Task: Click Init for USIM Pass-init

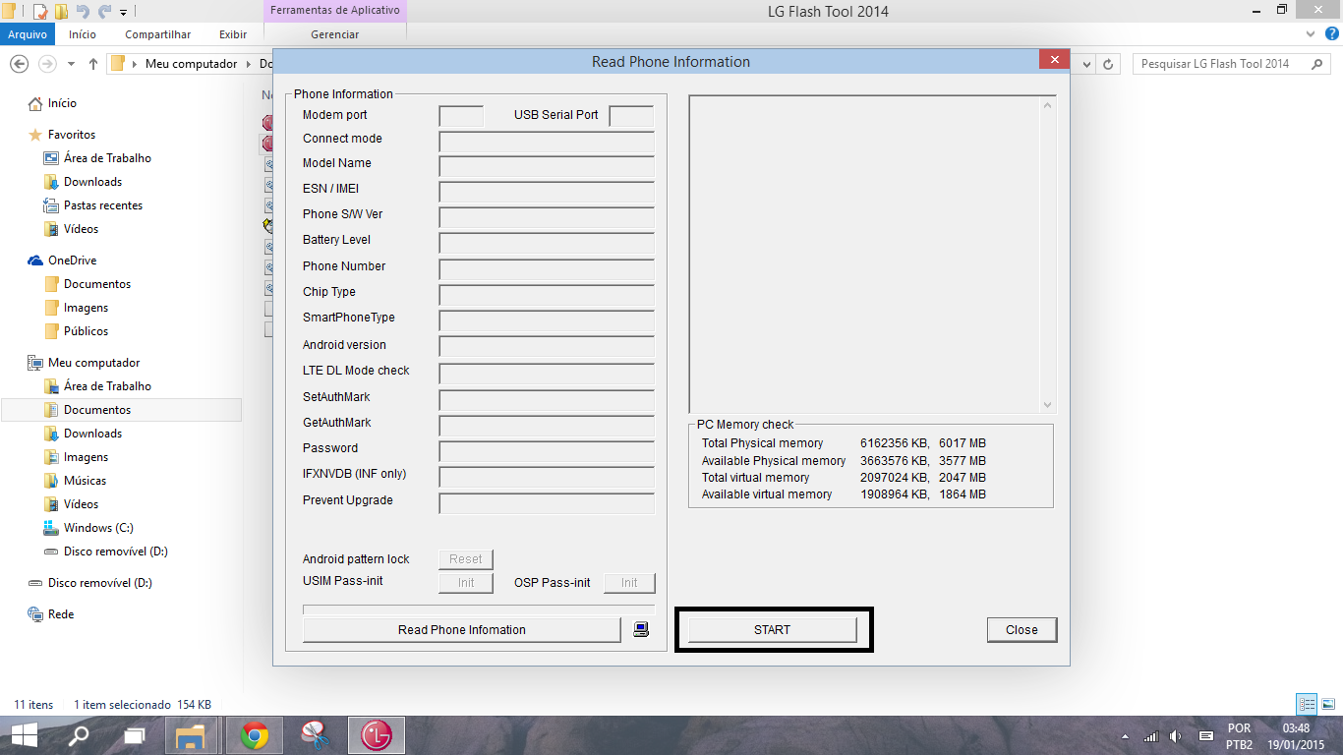Action: click(466, 582)
